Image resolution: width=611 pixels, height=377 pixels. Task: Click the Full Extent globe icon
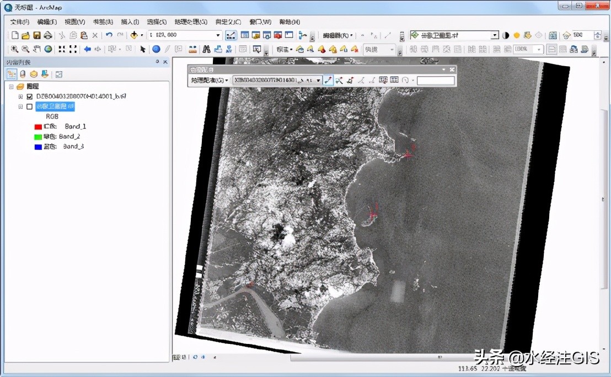(x=49, y=49)
